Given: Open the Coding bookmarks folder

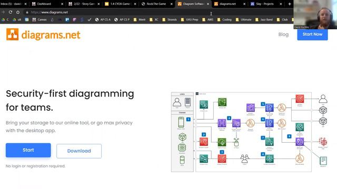Looking at the screenshot, I should click(225, 19).
